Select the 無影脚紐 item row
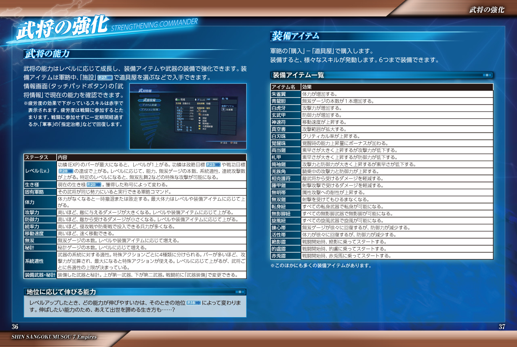Screen dimensions: 517x347 [x=382, y=214]
